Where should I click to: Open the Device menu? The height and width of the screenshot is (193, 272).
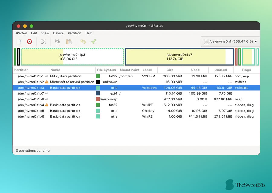58,33
